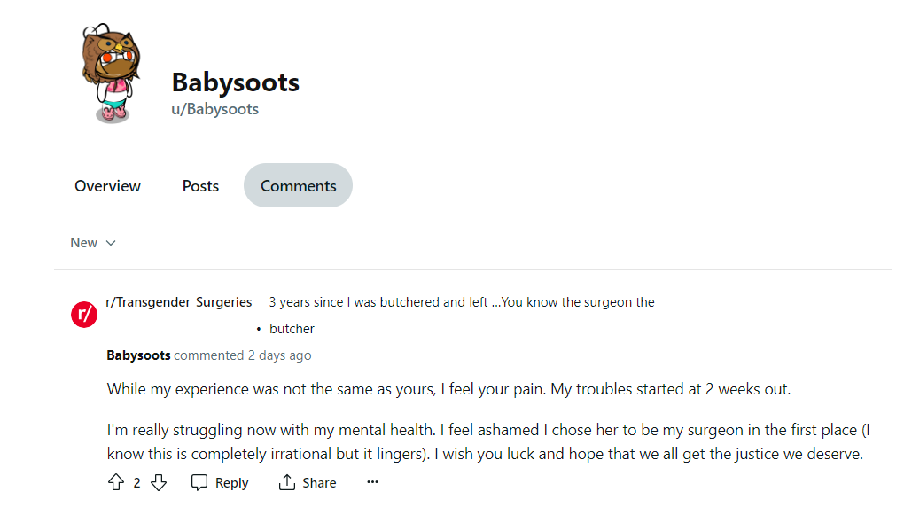
Task: Open the r/Transgender_Surgeries subreddit link
Action: pyautogui.click(x=178, y=302)
